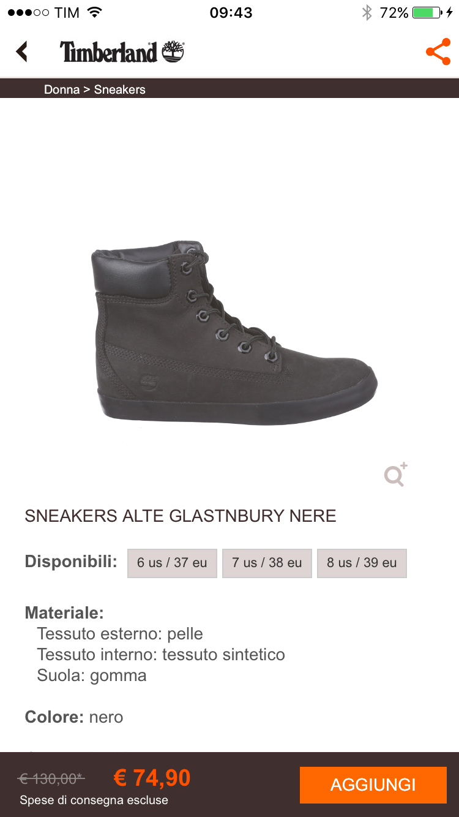Screen dimensions: 459x817
Task: Select size 8 us / 39 eu
Action: pyautogui.click(x=362, y=563)
